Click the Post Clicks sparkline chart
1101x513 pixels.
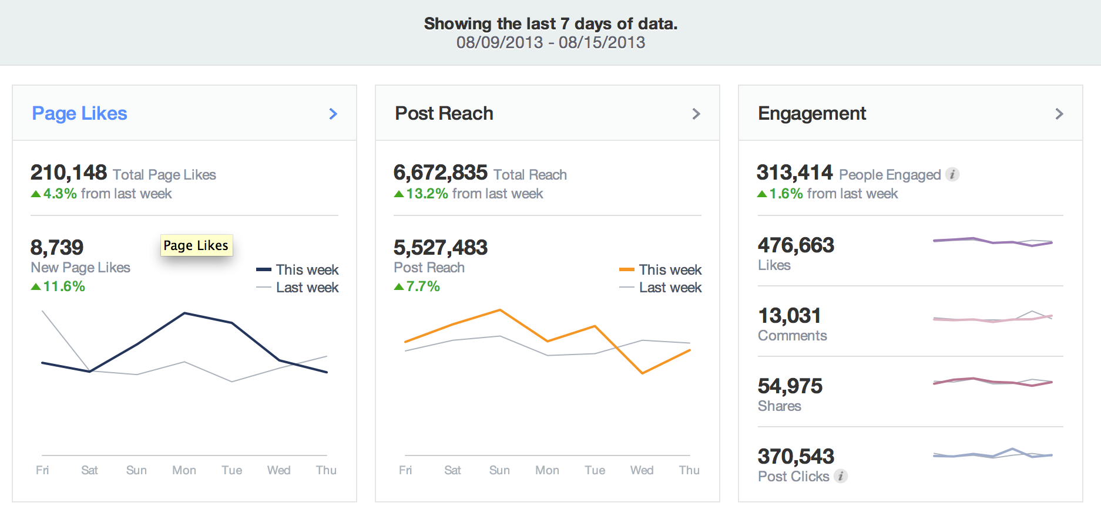(x=992, y=454)
